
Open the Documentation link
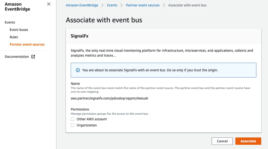pyautogui.click(x=17, y=57)
